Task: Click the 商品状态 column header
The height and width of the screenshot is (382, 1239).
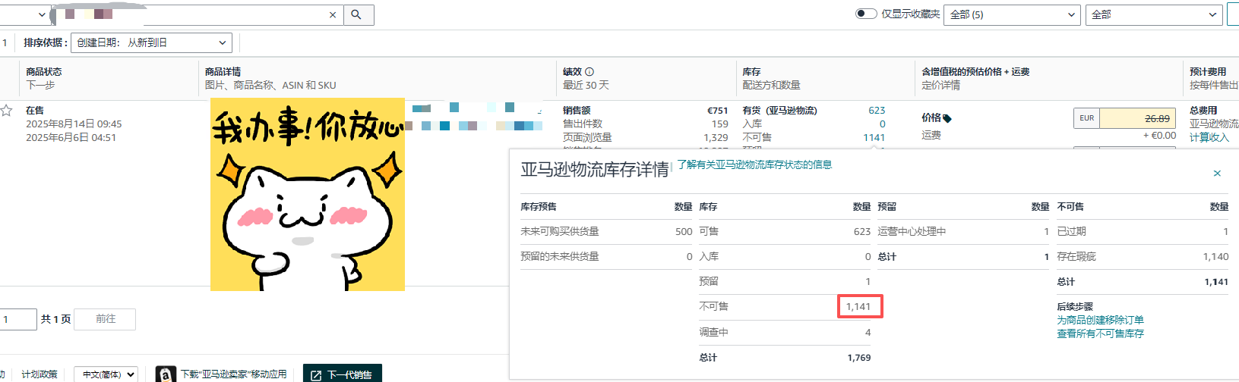Action: pyautogui.click(x=44, y=72)
